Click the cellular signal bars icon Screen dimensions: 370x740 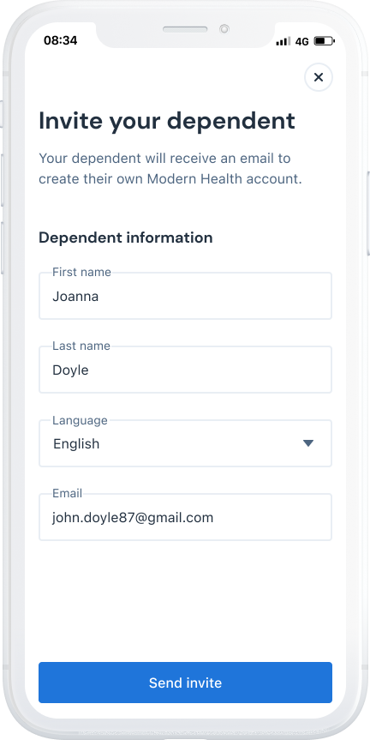[283, 41]
